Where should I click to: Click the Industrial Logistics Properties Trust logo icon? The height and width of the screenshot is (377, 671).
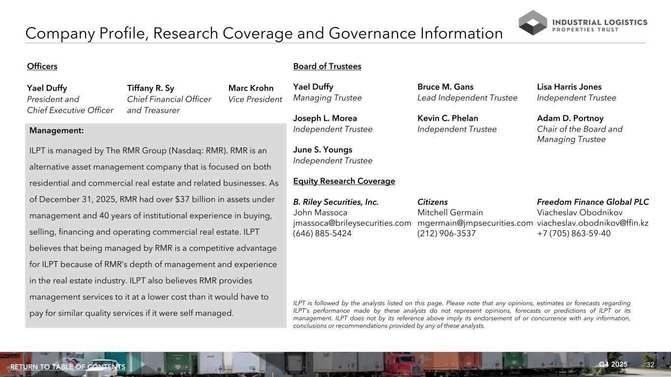pos(532,23)
